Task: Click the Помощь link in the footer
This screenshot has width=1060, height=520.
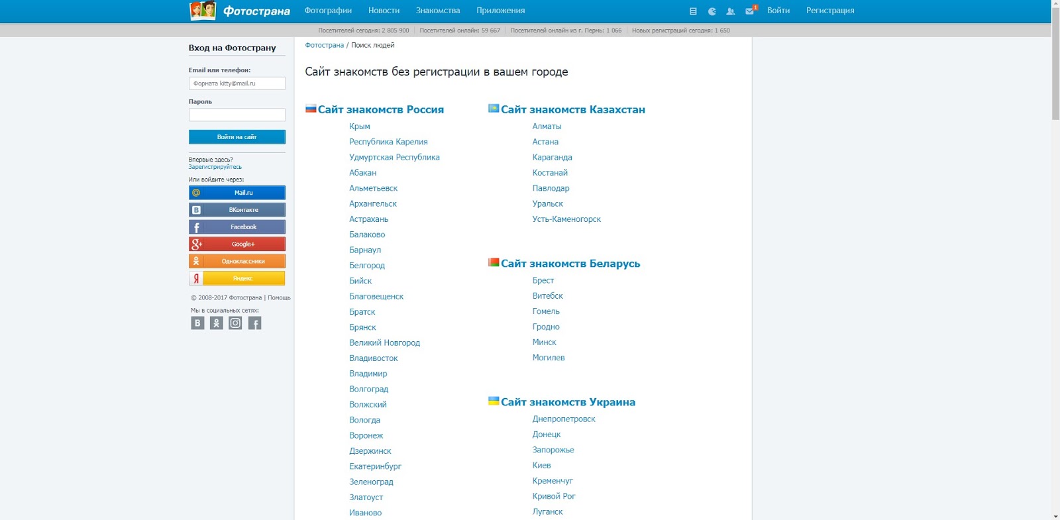Action: [279, 298]
